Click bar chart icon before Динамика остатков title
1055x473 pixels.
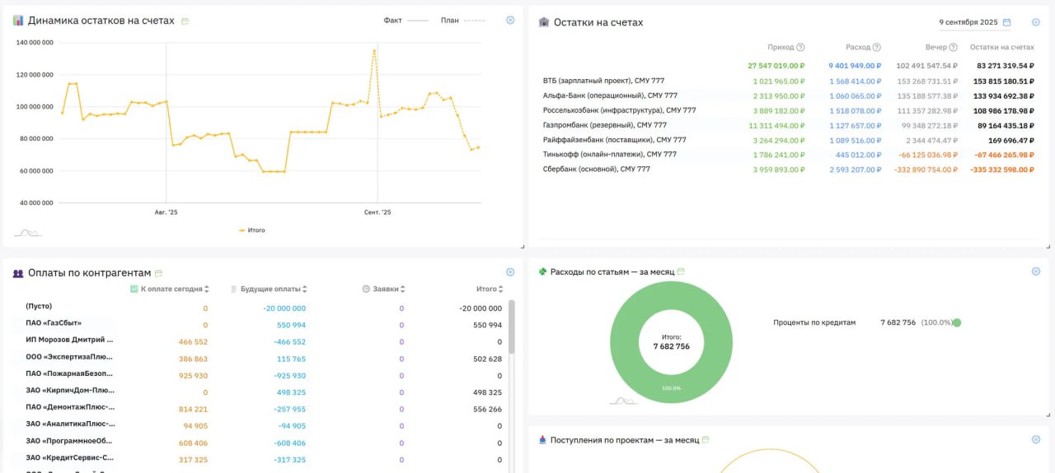(x=18, y=21)
